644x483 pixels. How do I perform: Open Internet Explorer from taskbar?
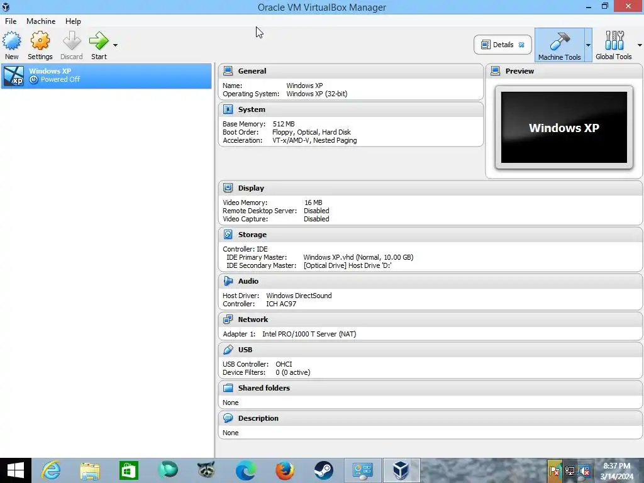click(x=52, y=470)
